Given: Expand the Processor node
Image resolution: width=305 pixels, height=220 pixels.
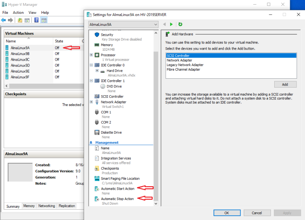Looking at the screenshot, I should point(91,55).
